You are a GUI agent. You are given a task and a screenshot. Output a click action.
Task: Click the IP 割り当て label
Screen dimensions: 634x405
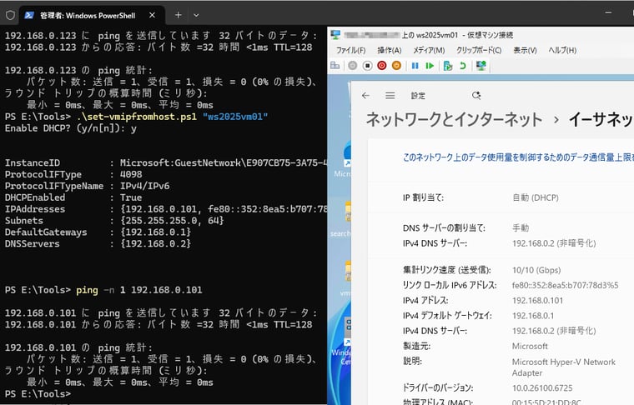[423, 197]
